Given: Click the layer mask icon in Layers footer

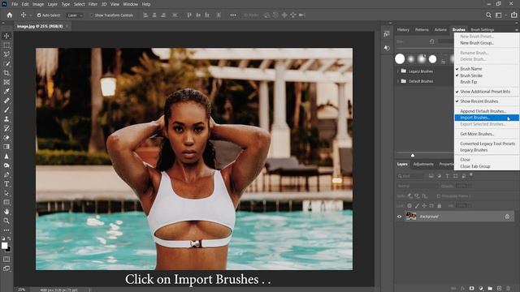Looking at the screenshot, I should pyautogui.click(x=471, y=289).
